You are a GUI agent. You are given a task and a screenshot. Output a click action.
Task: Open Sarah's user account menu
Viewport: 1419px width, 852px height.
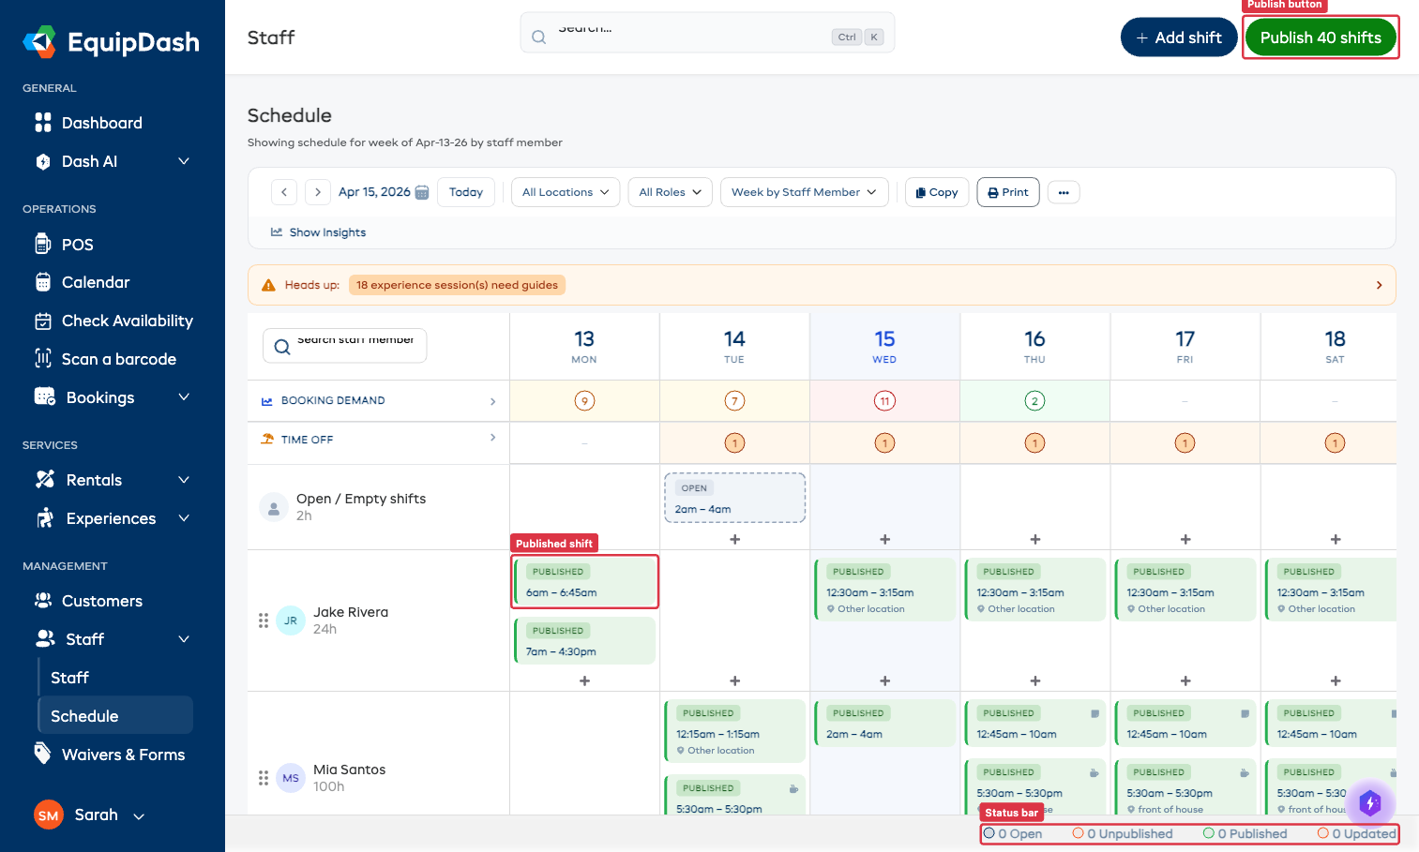(x=90, y=815)
